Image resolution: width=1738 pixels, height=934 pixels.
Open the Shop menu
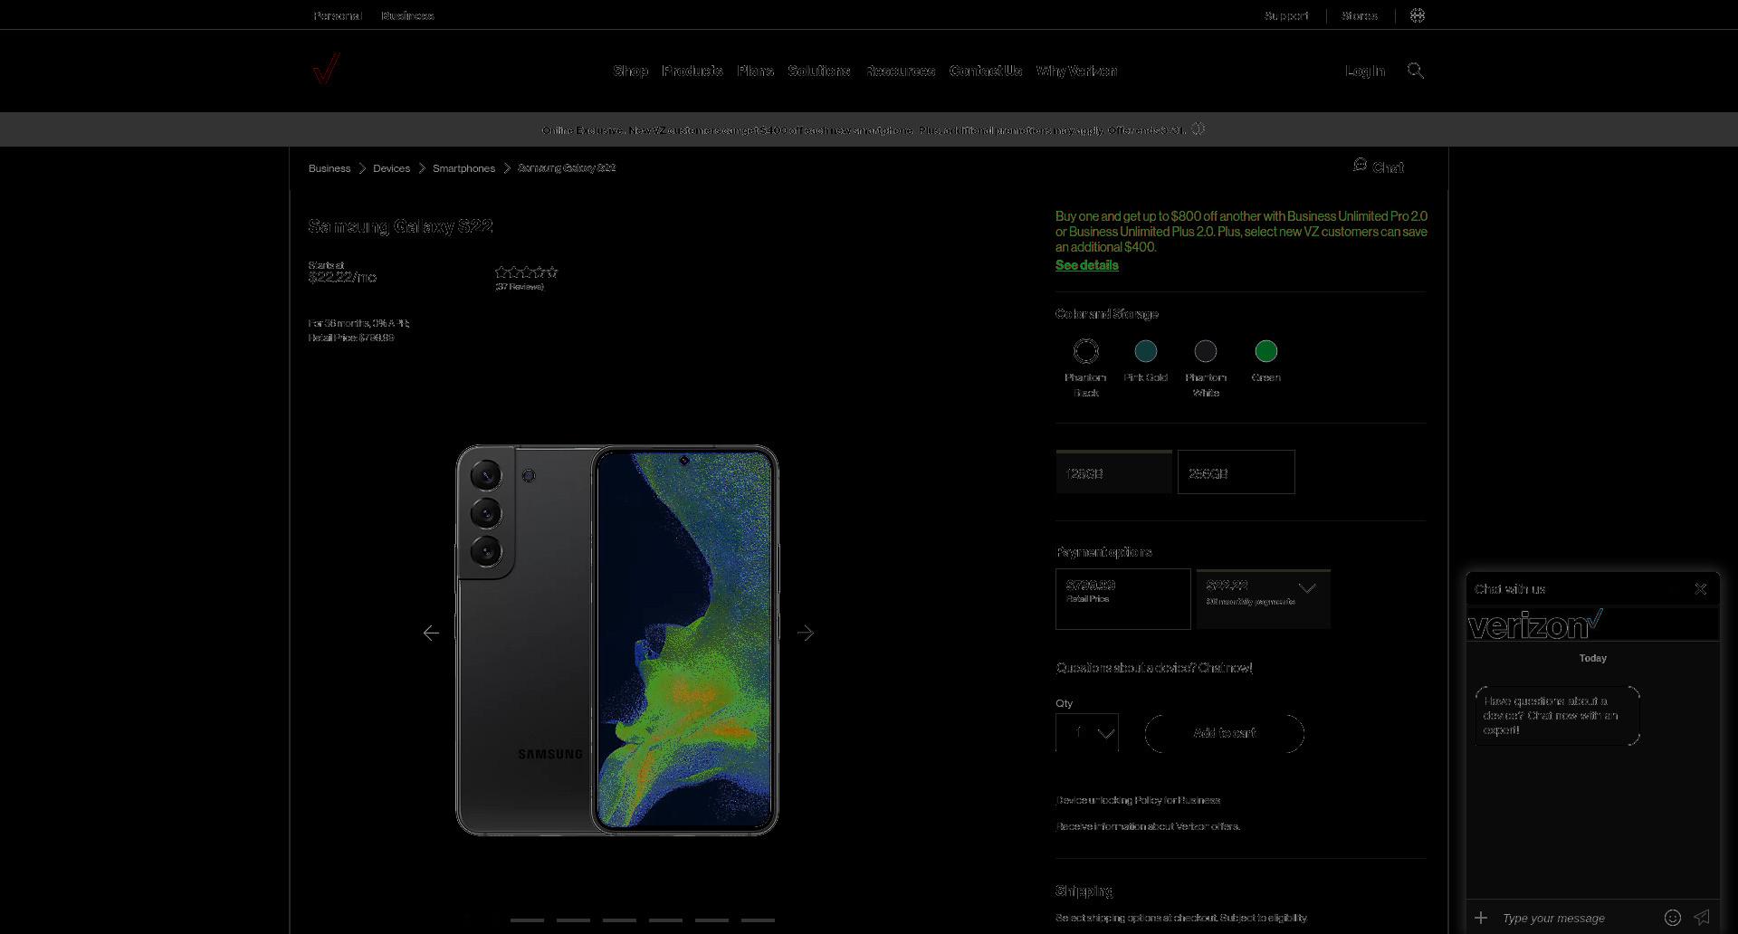pos(631,71)
